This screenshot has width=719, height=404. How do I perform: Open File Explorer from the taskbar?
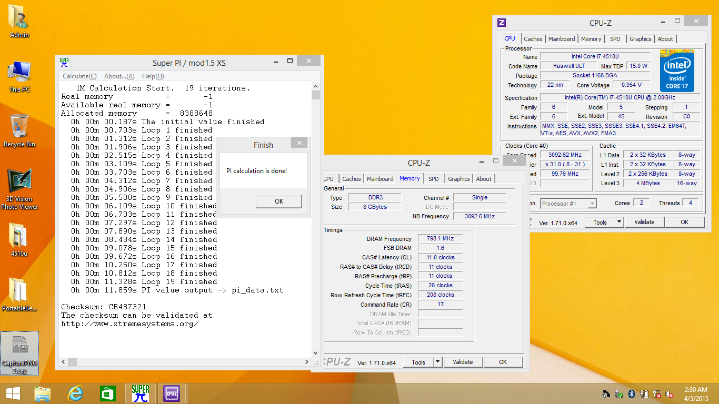pos(43,393)
